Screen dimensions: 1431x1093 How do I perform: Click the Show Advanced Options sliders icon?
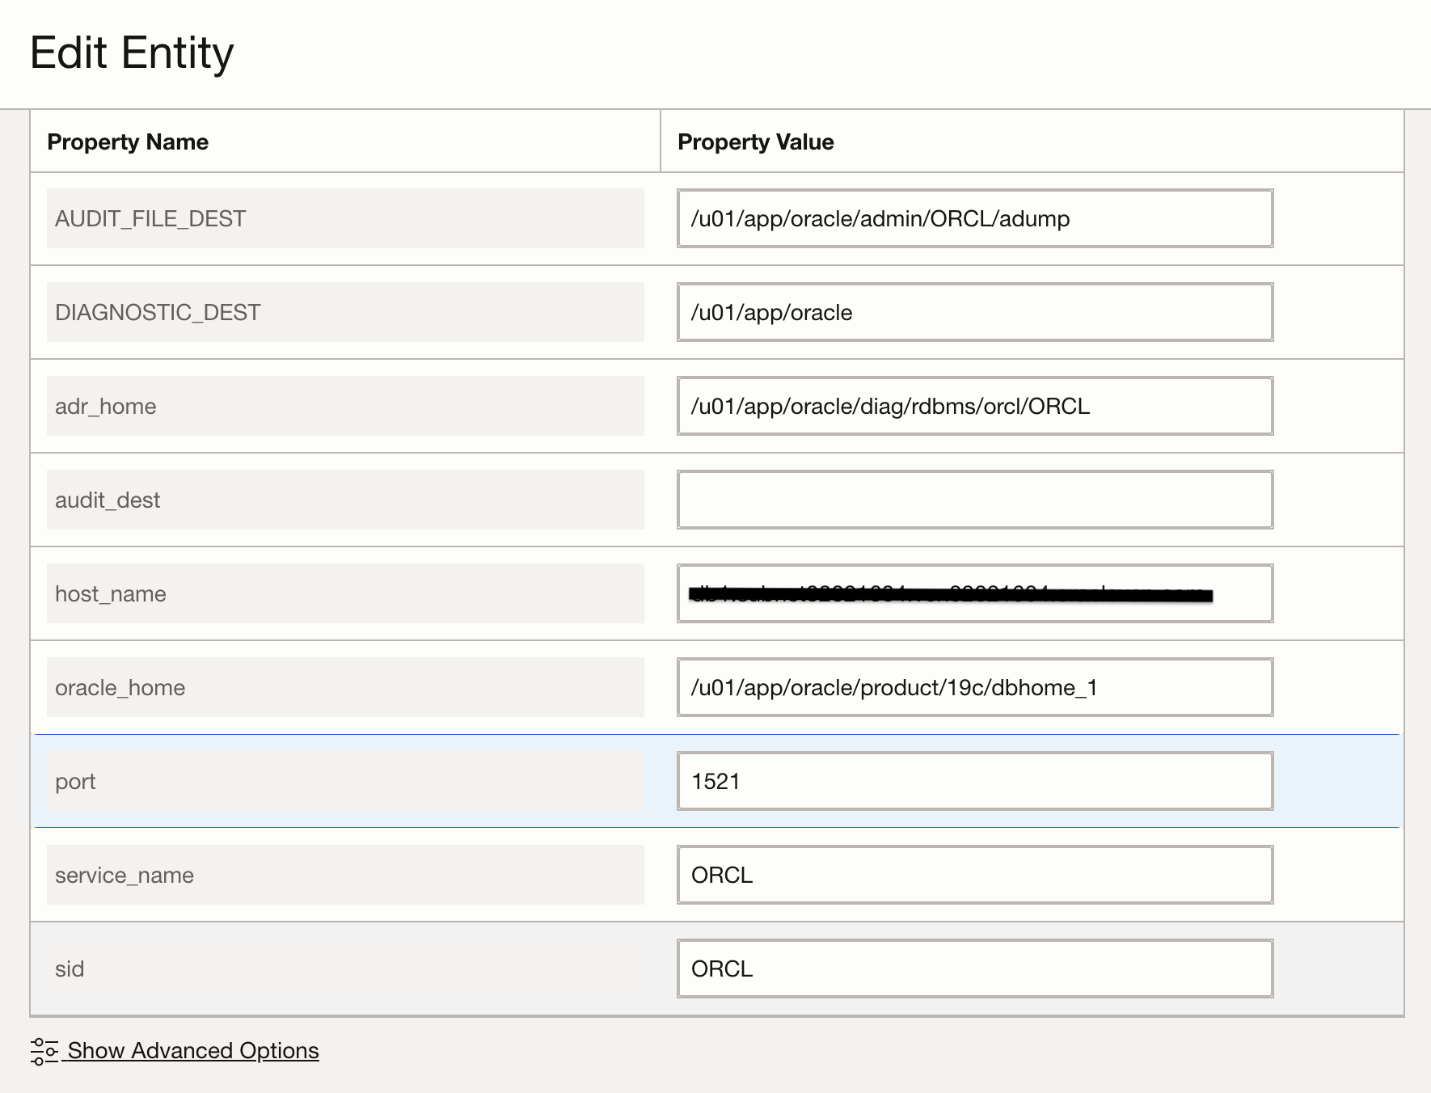tap(44, 1051)
